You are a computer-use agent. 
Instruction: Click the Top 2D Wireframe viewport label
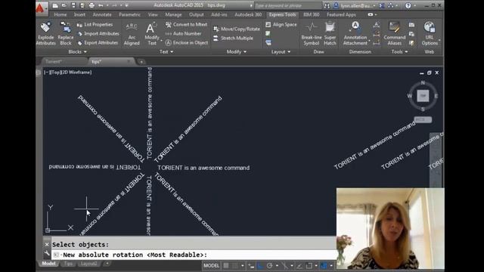67,73
